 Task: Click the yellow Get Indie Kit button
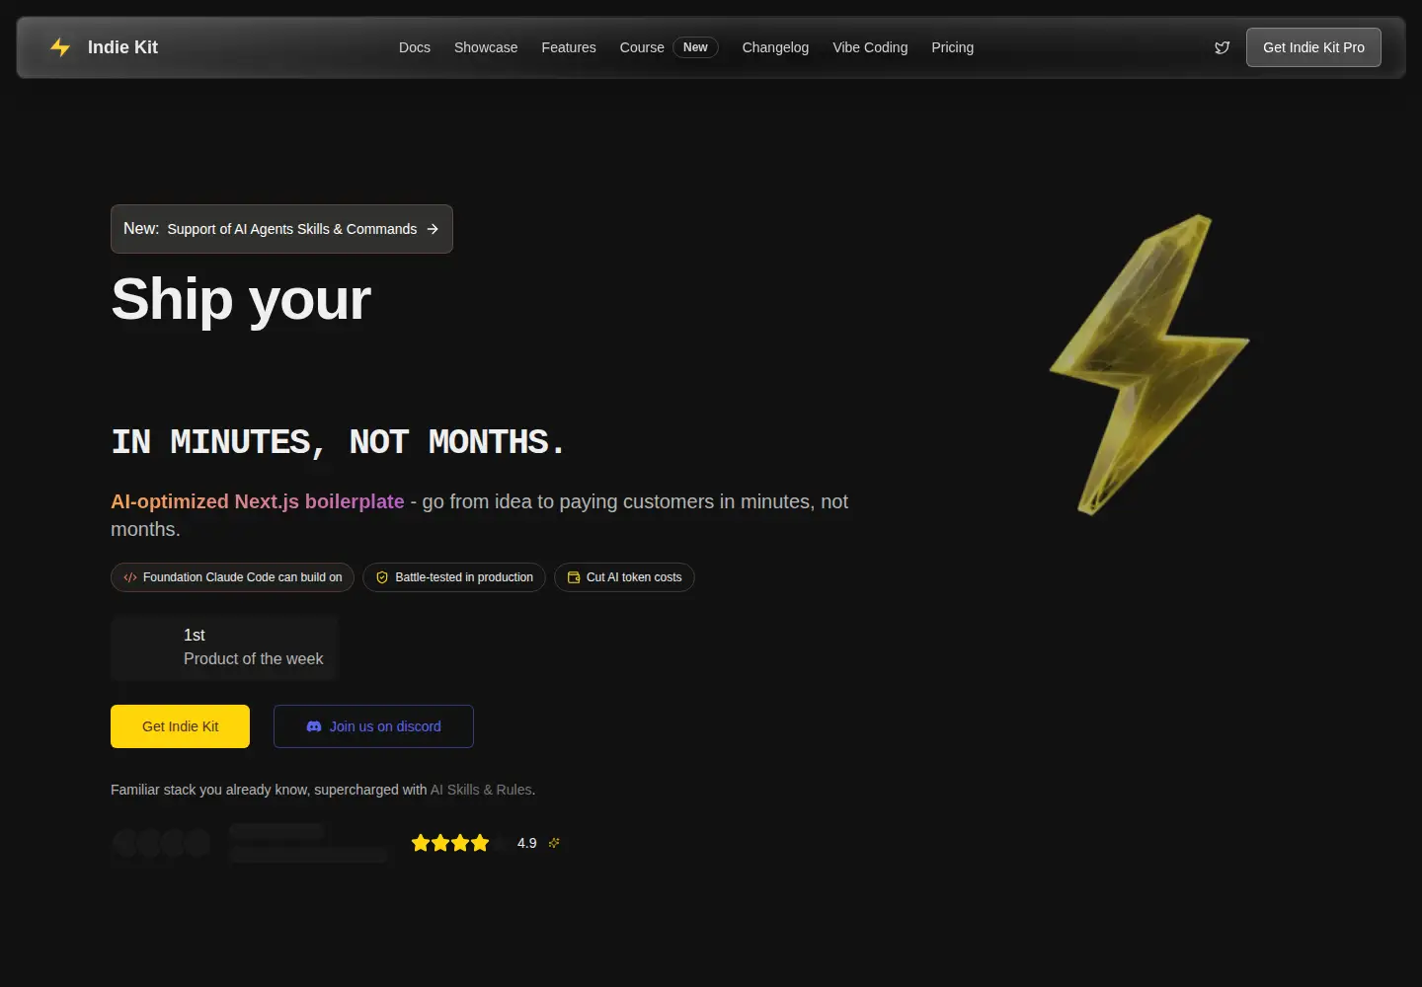pyautogui.click(x=180, y=726)
